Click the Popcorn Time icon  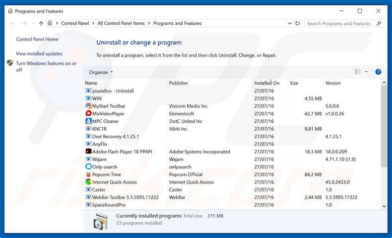(88, 174)
